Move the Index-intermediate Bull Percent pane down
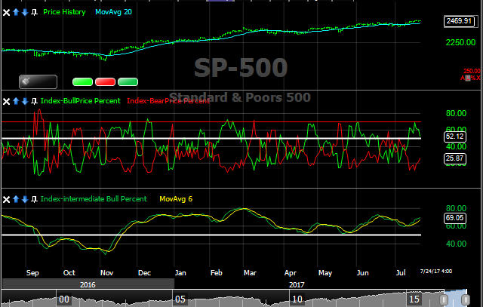The width and height of the screenshot is (483, 307). [25, 199]
